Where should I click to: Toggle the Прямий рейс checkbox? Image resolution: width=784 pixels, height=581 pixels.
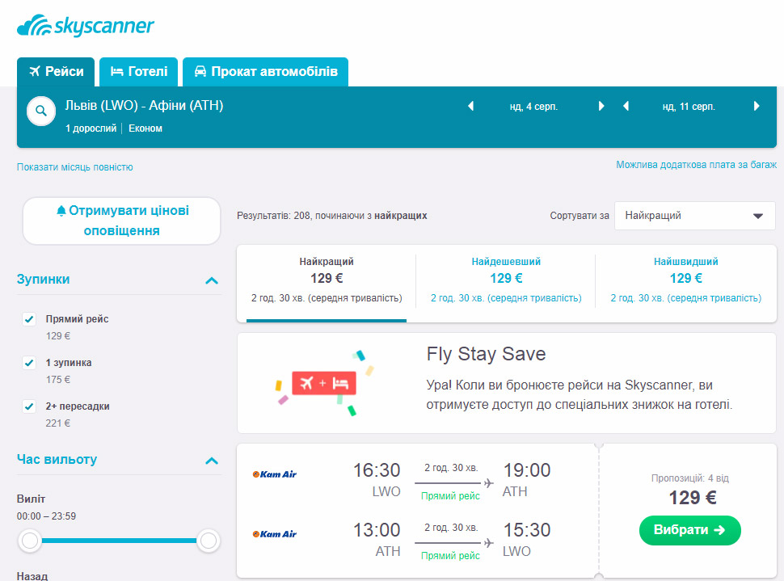click(x=29, y=319)
